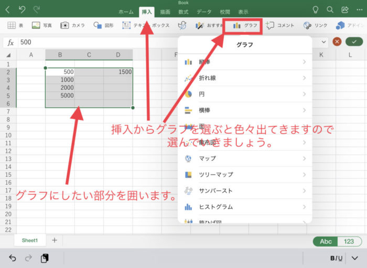The image size is (367, 268).
Task: Tap the bottom bar paste clipboard icon
Action: coord(45,258)
